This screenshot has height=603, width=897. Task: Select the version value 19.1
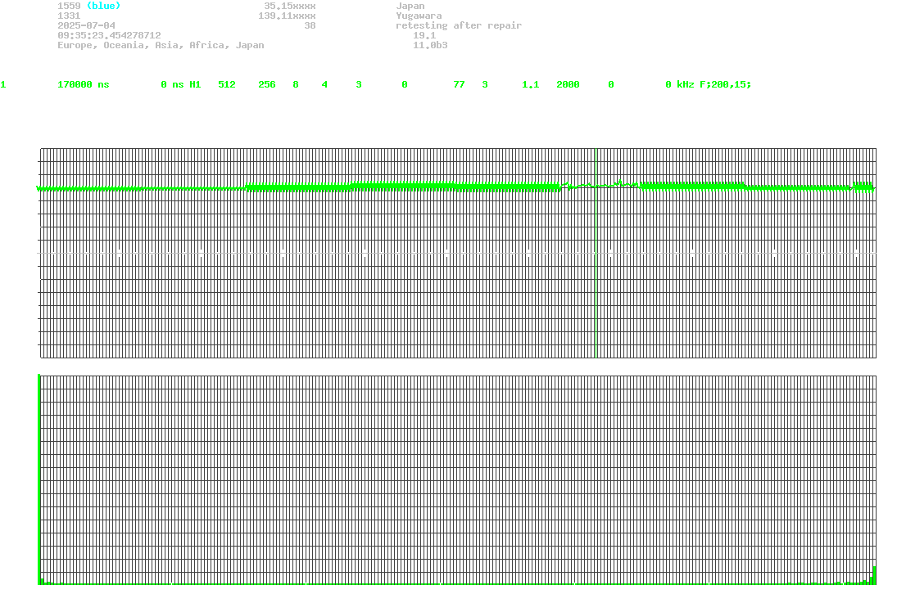coord(424,35)
